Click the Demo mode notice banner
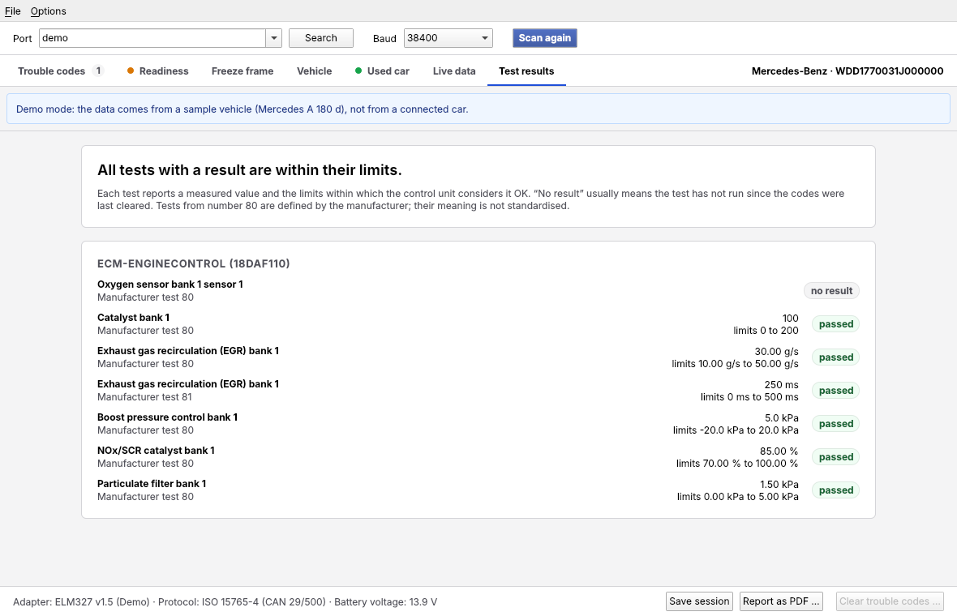Screen dimensions: 957x616 478,109
